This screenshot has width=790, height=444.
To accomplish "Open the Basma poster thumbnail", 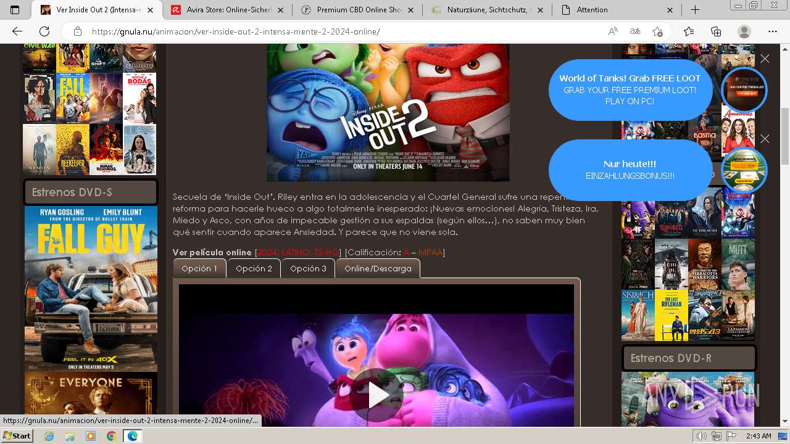I will click(704, 131).
